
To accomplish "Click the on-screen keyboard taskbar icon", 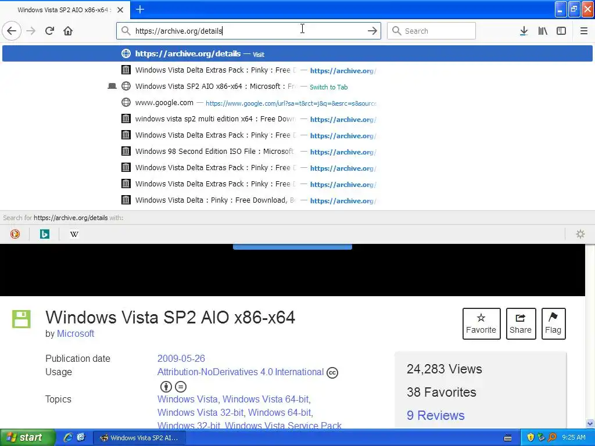I will pyautogui.click(x=508, y=438).
